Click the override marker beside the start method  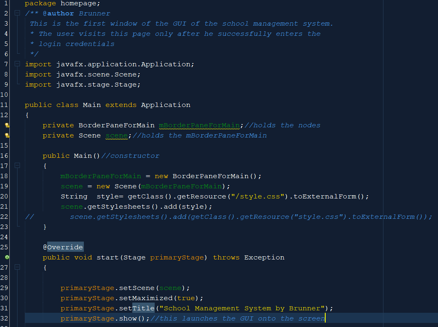tap(7, 257)
